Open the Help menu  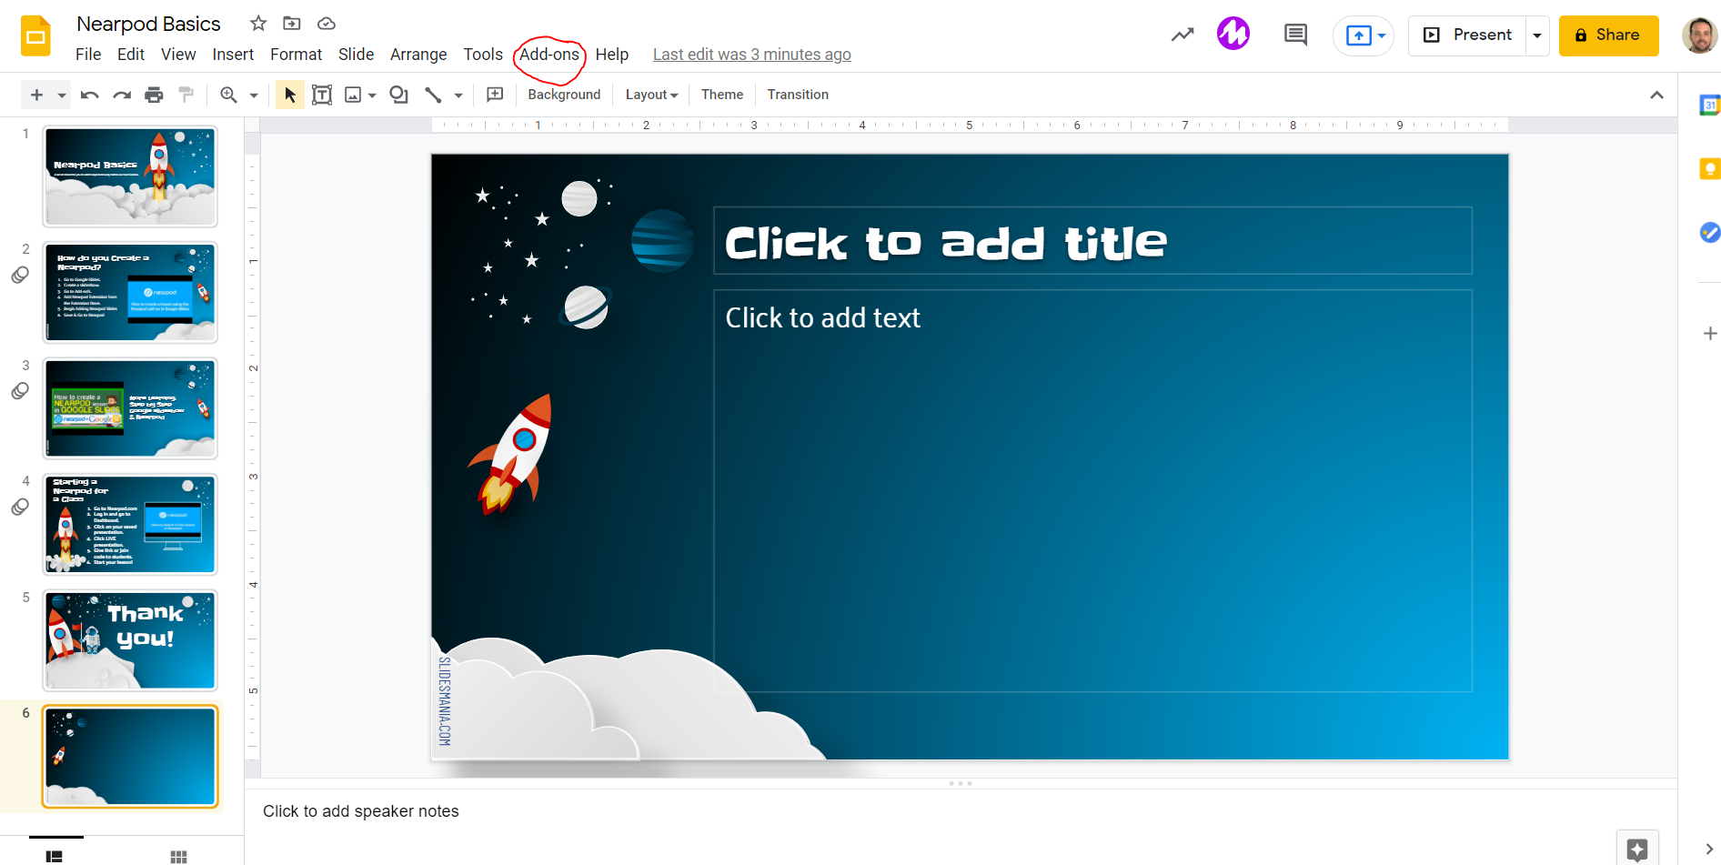point(612,55)
